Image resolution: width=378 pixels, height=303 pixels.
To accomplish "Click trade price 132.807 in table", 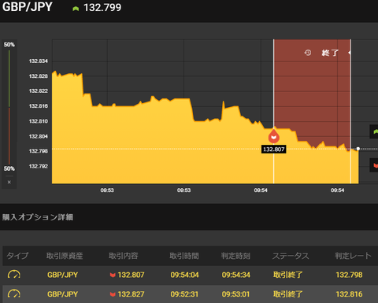I will point(131,275).
